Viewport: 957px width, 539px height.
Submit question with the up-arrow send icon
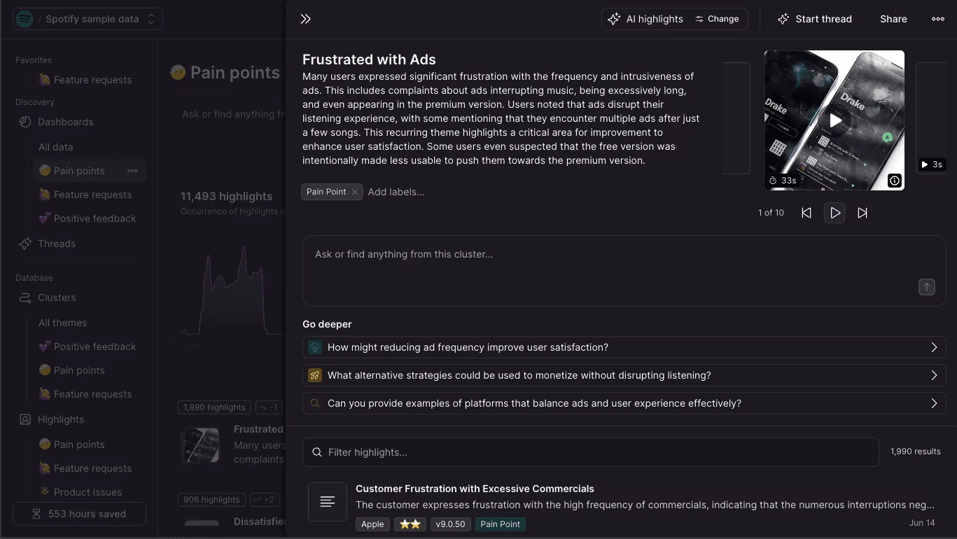(x=926, y=287)
